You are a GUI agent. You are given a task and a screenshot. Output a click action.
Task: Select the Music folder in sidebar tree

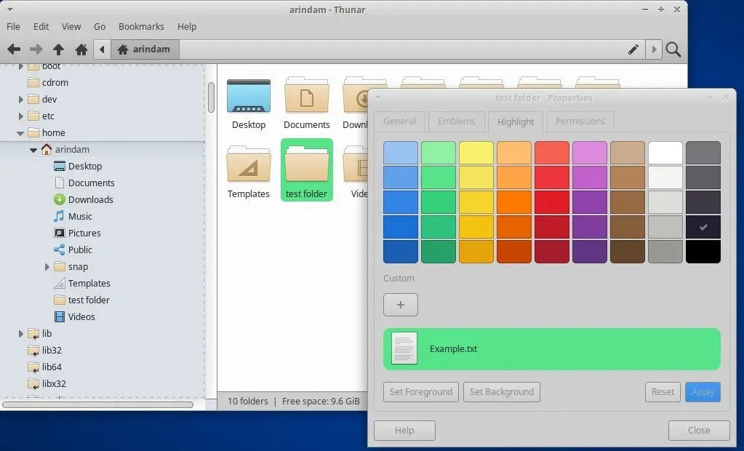(79, 216)
